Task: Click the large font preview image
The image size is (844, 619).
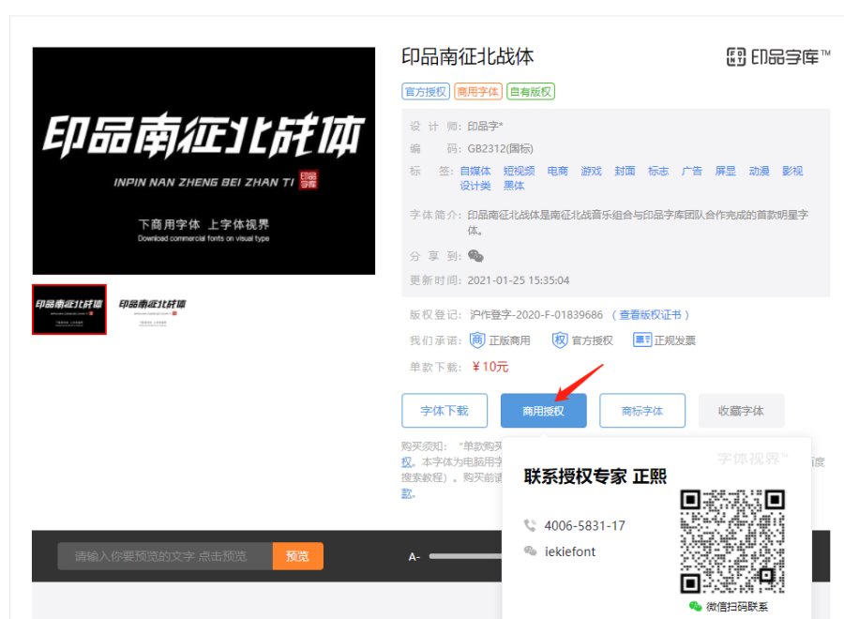Action: click(x=203, y=161)
